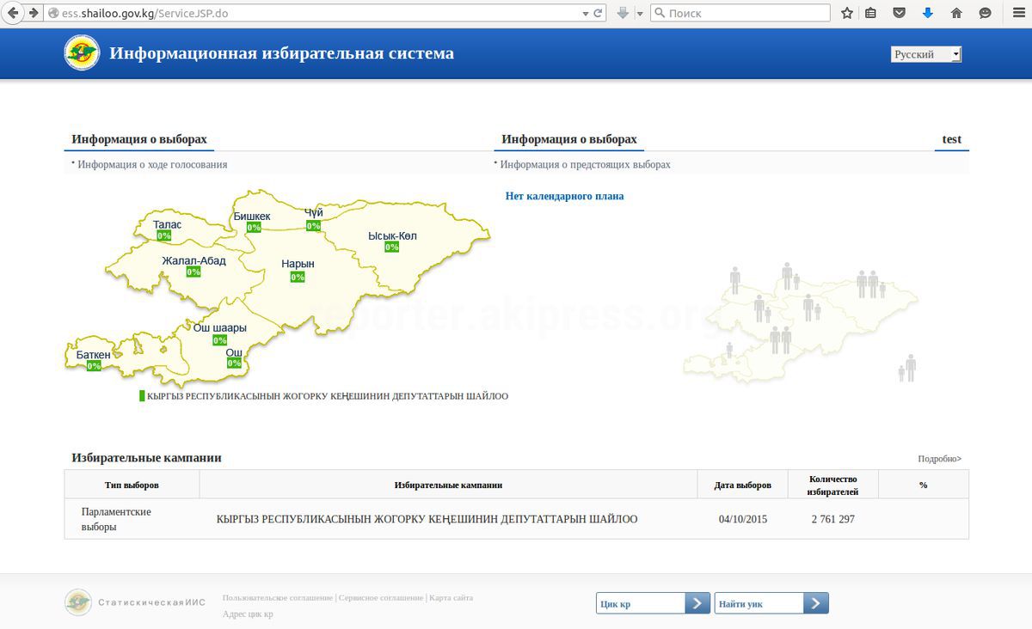
Task: Expand the Найти уик dropdown arrow
Action: pos(816,603)
